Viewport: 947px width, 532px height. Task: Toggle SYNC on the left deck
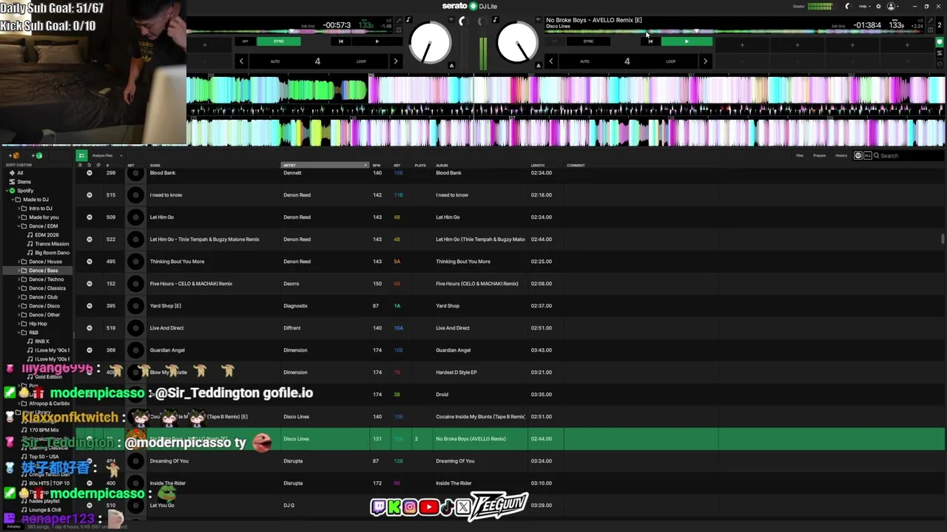coord(279,41)
